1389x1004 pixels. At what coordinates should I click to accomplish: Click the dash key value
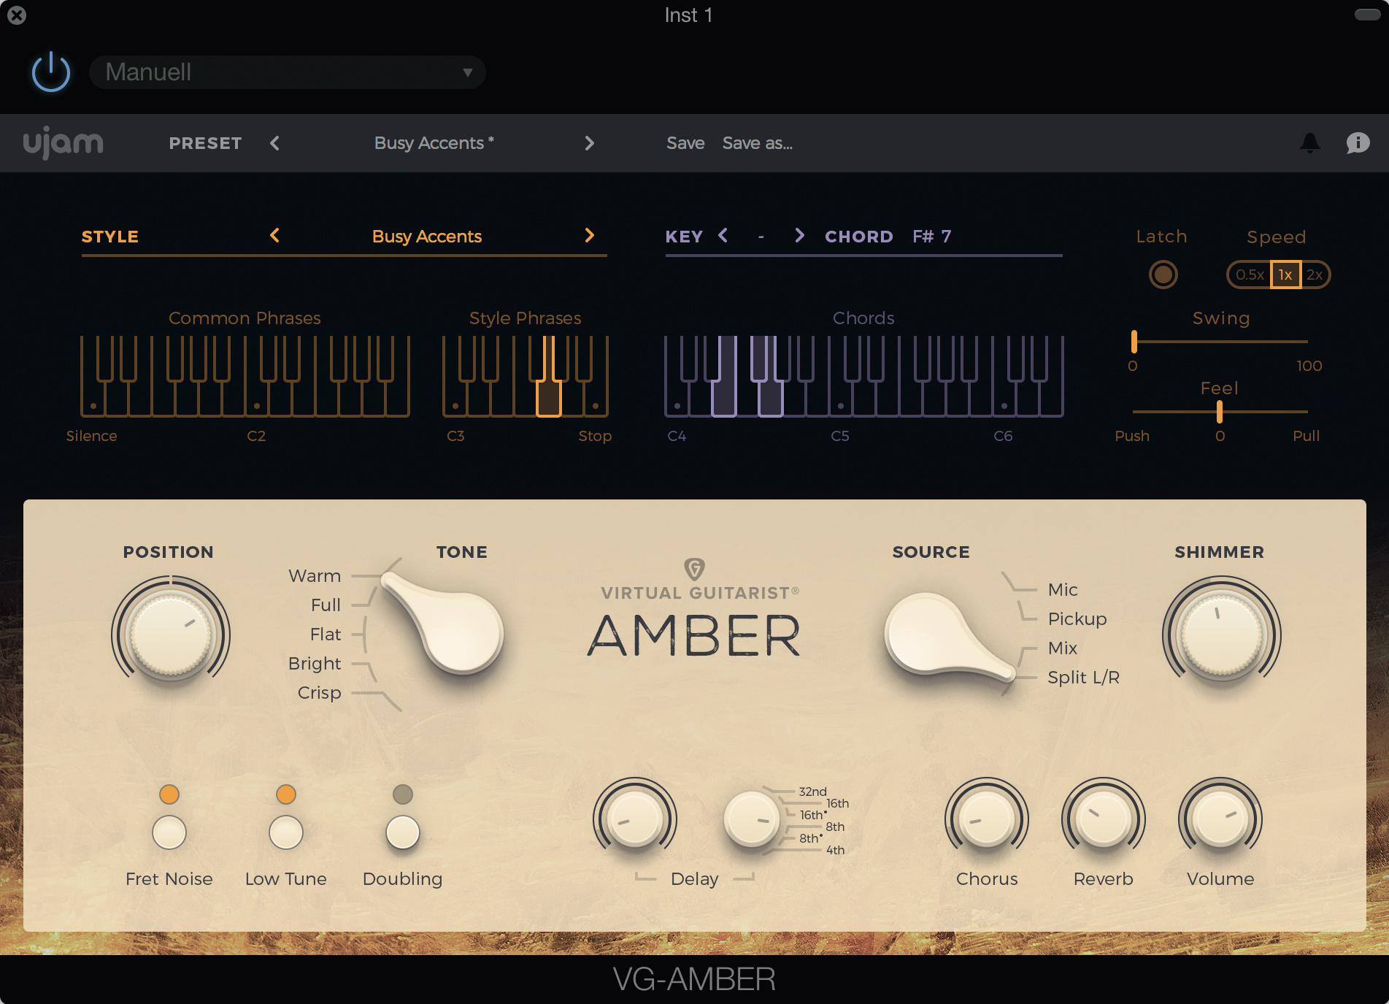(x=761, y=237)
